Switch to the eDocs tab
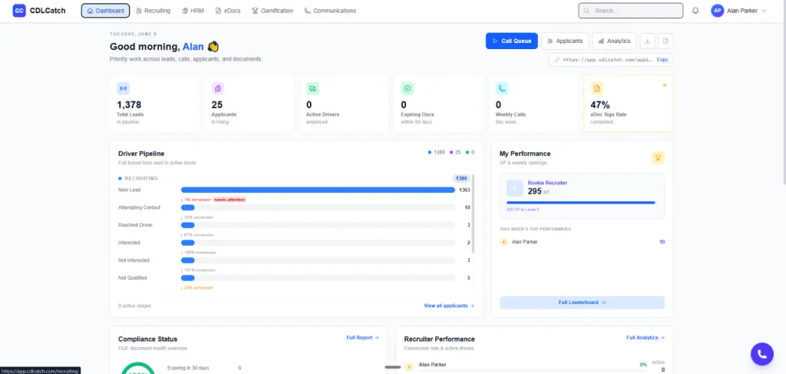This screenshot has width=786, height=374. (x=228, y=11)
